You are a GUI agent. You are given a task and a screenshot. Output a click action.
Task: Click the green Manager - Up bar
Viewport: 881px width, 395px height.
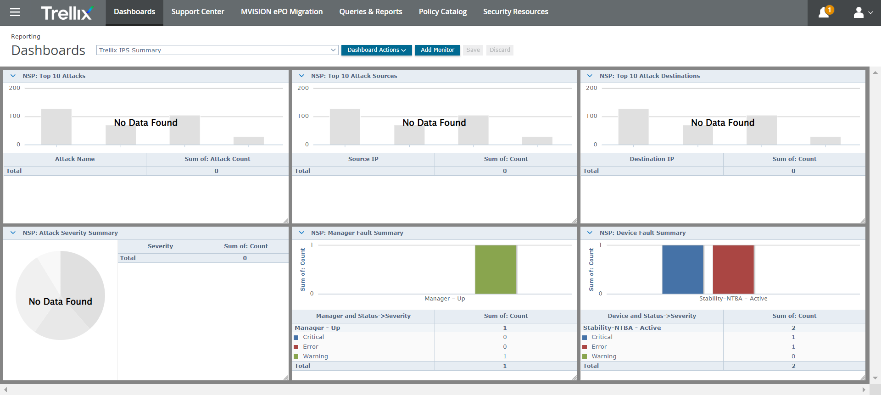496,269
